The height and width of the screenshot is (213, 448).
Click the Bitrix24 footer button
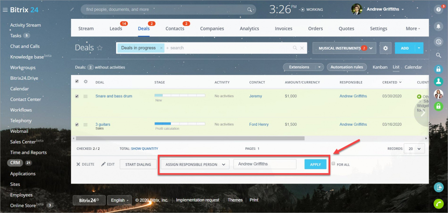tap(89, 200)
